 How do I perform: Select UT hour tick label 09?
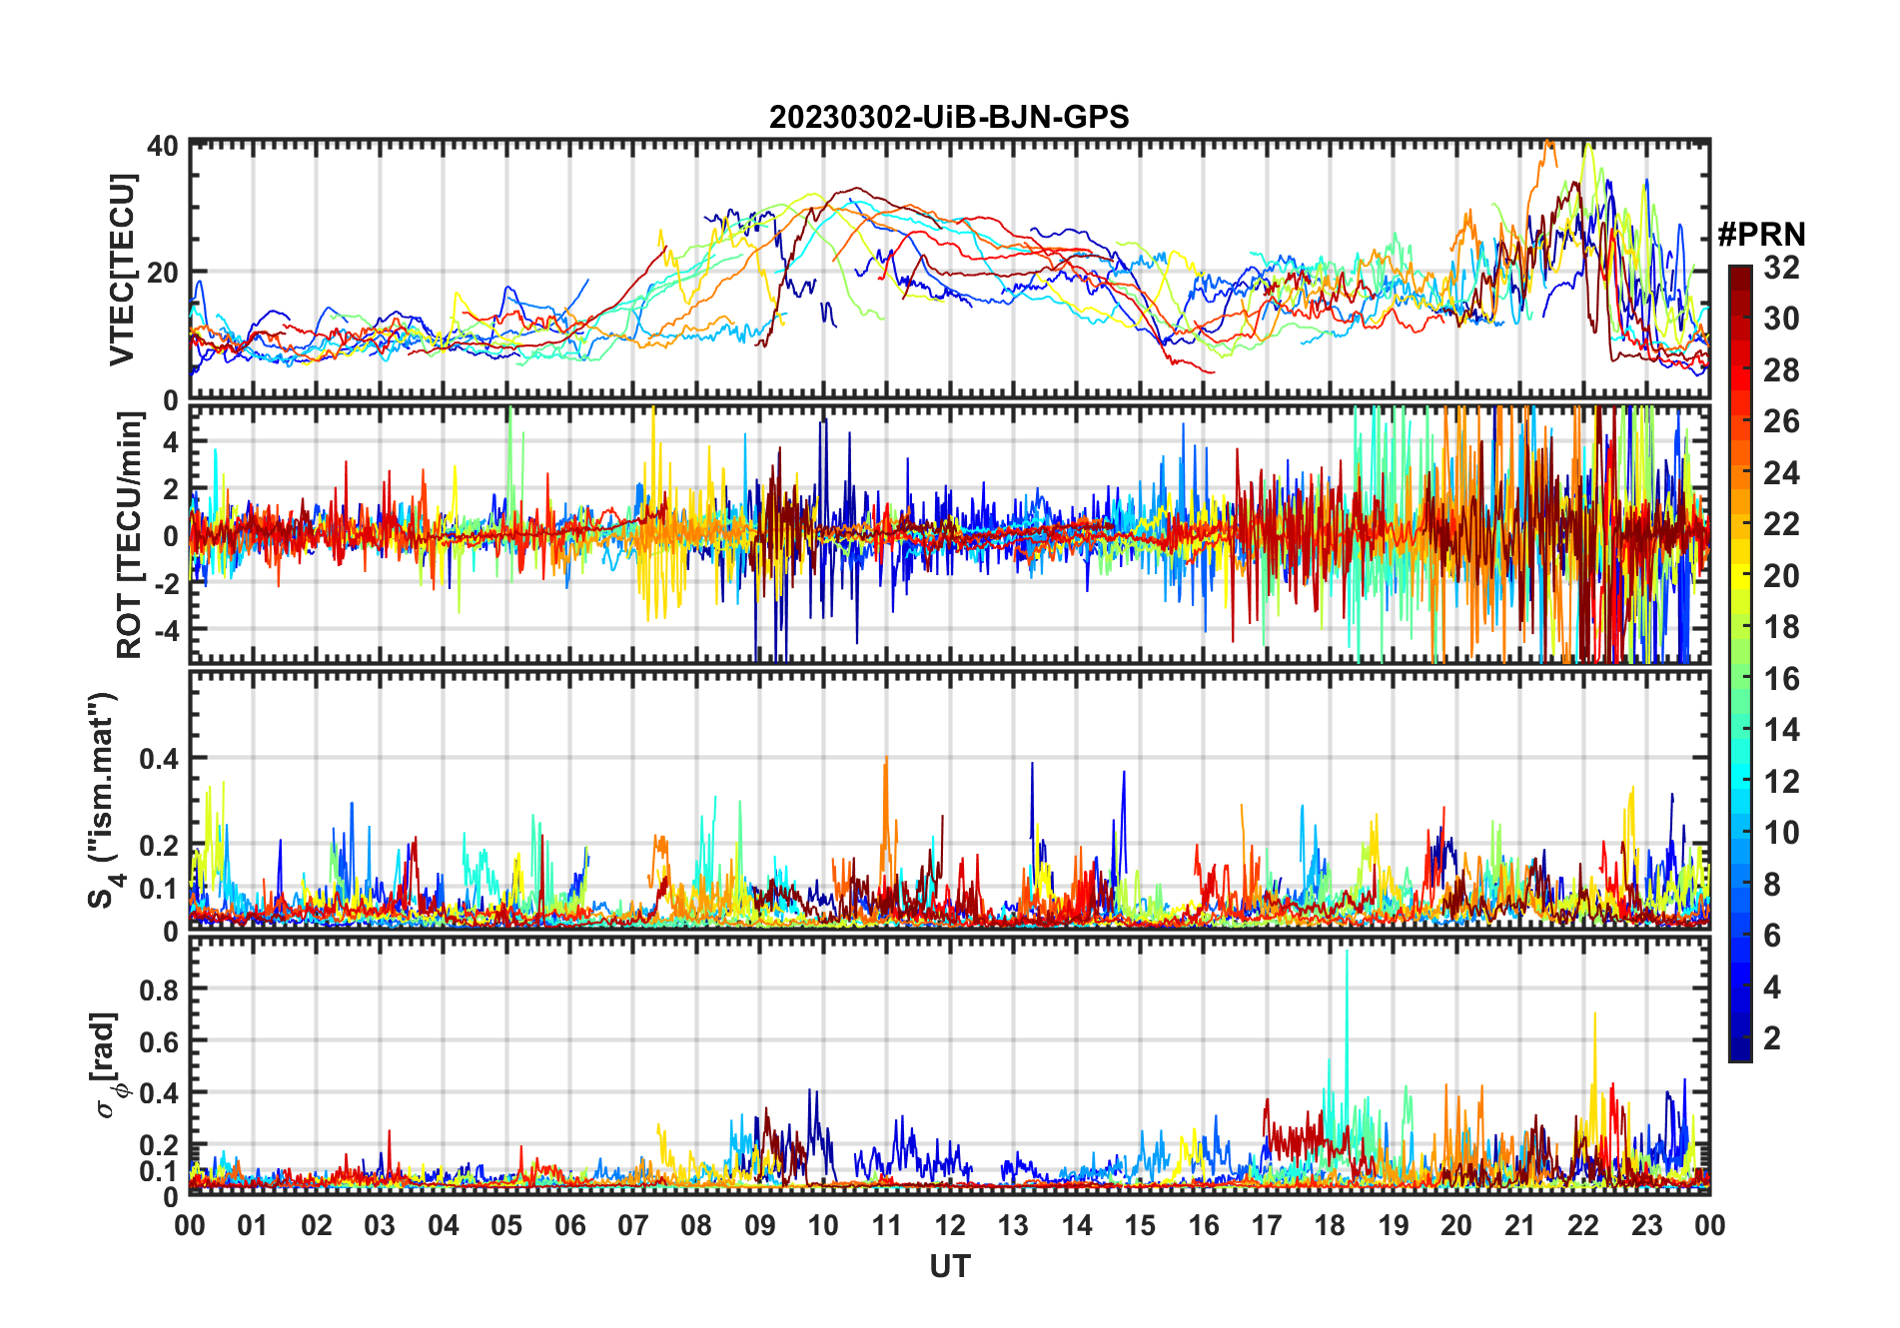(x=760, y=1225)
